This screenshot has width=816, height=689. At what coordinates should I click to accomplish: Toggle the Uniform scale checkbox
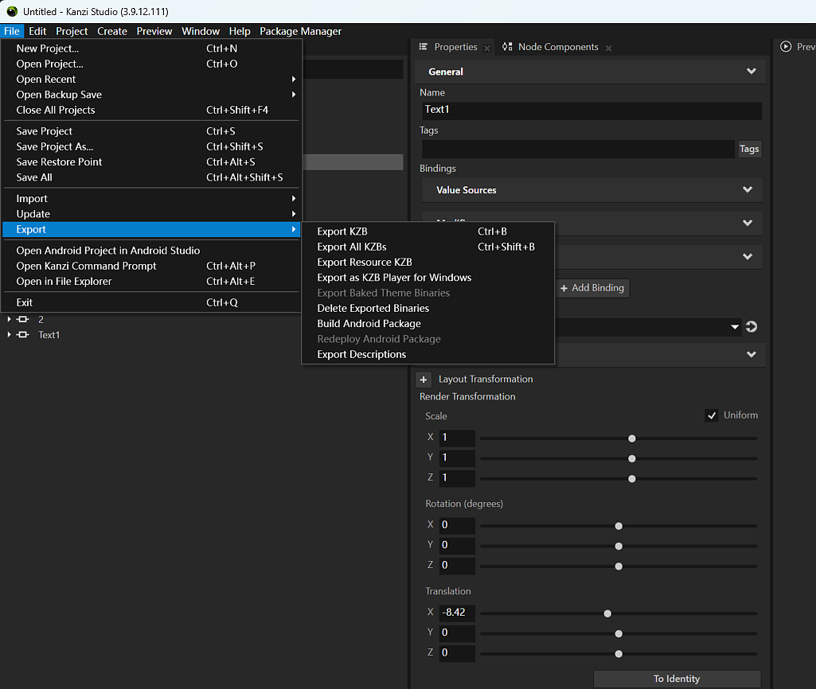click(712, 415)
